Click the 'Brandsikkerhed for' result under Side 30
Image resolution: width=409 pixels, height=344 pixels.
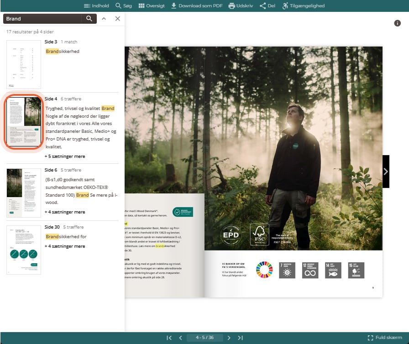click(66, 237)
